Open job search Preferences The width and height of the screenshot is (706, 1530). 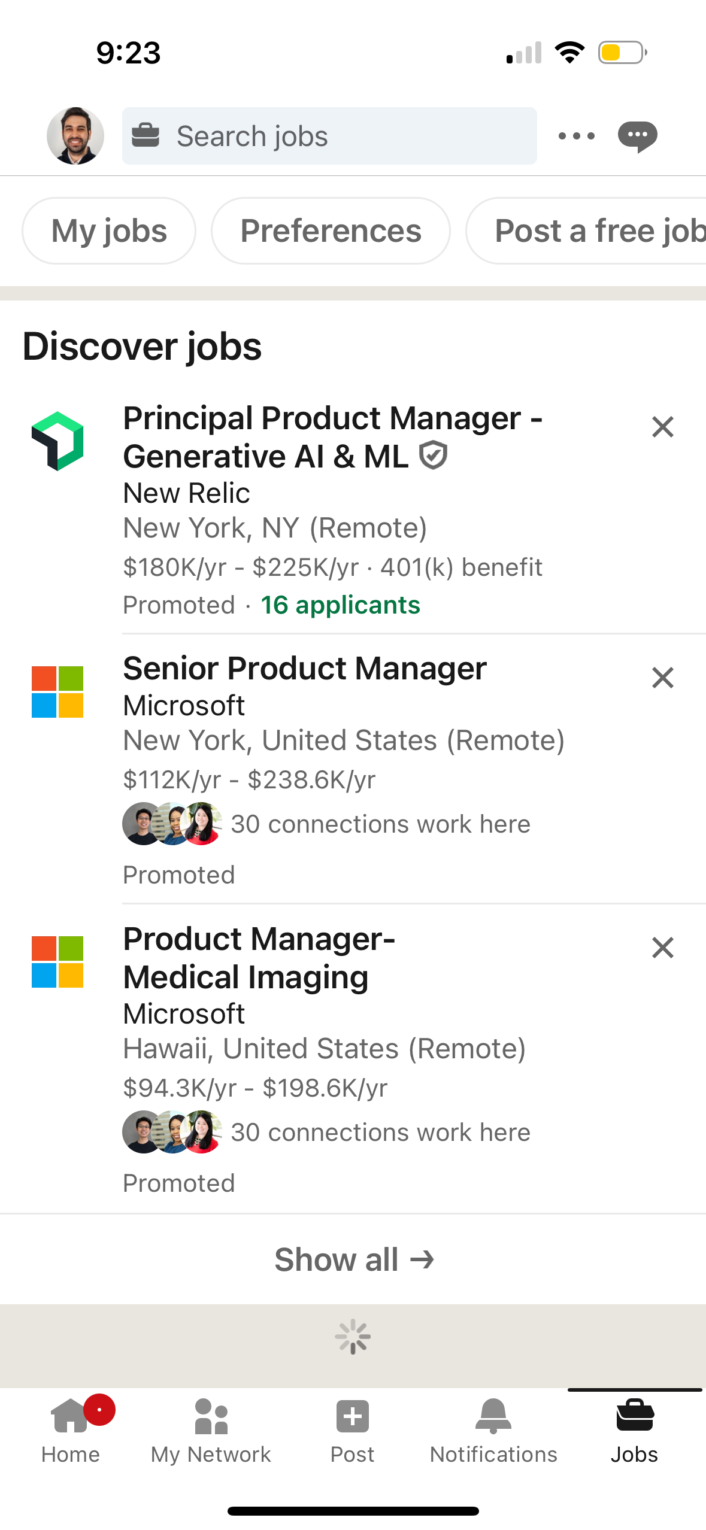[331, 230]
